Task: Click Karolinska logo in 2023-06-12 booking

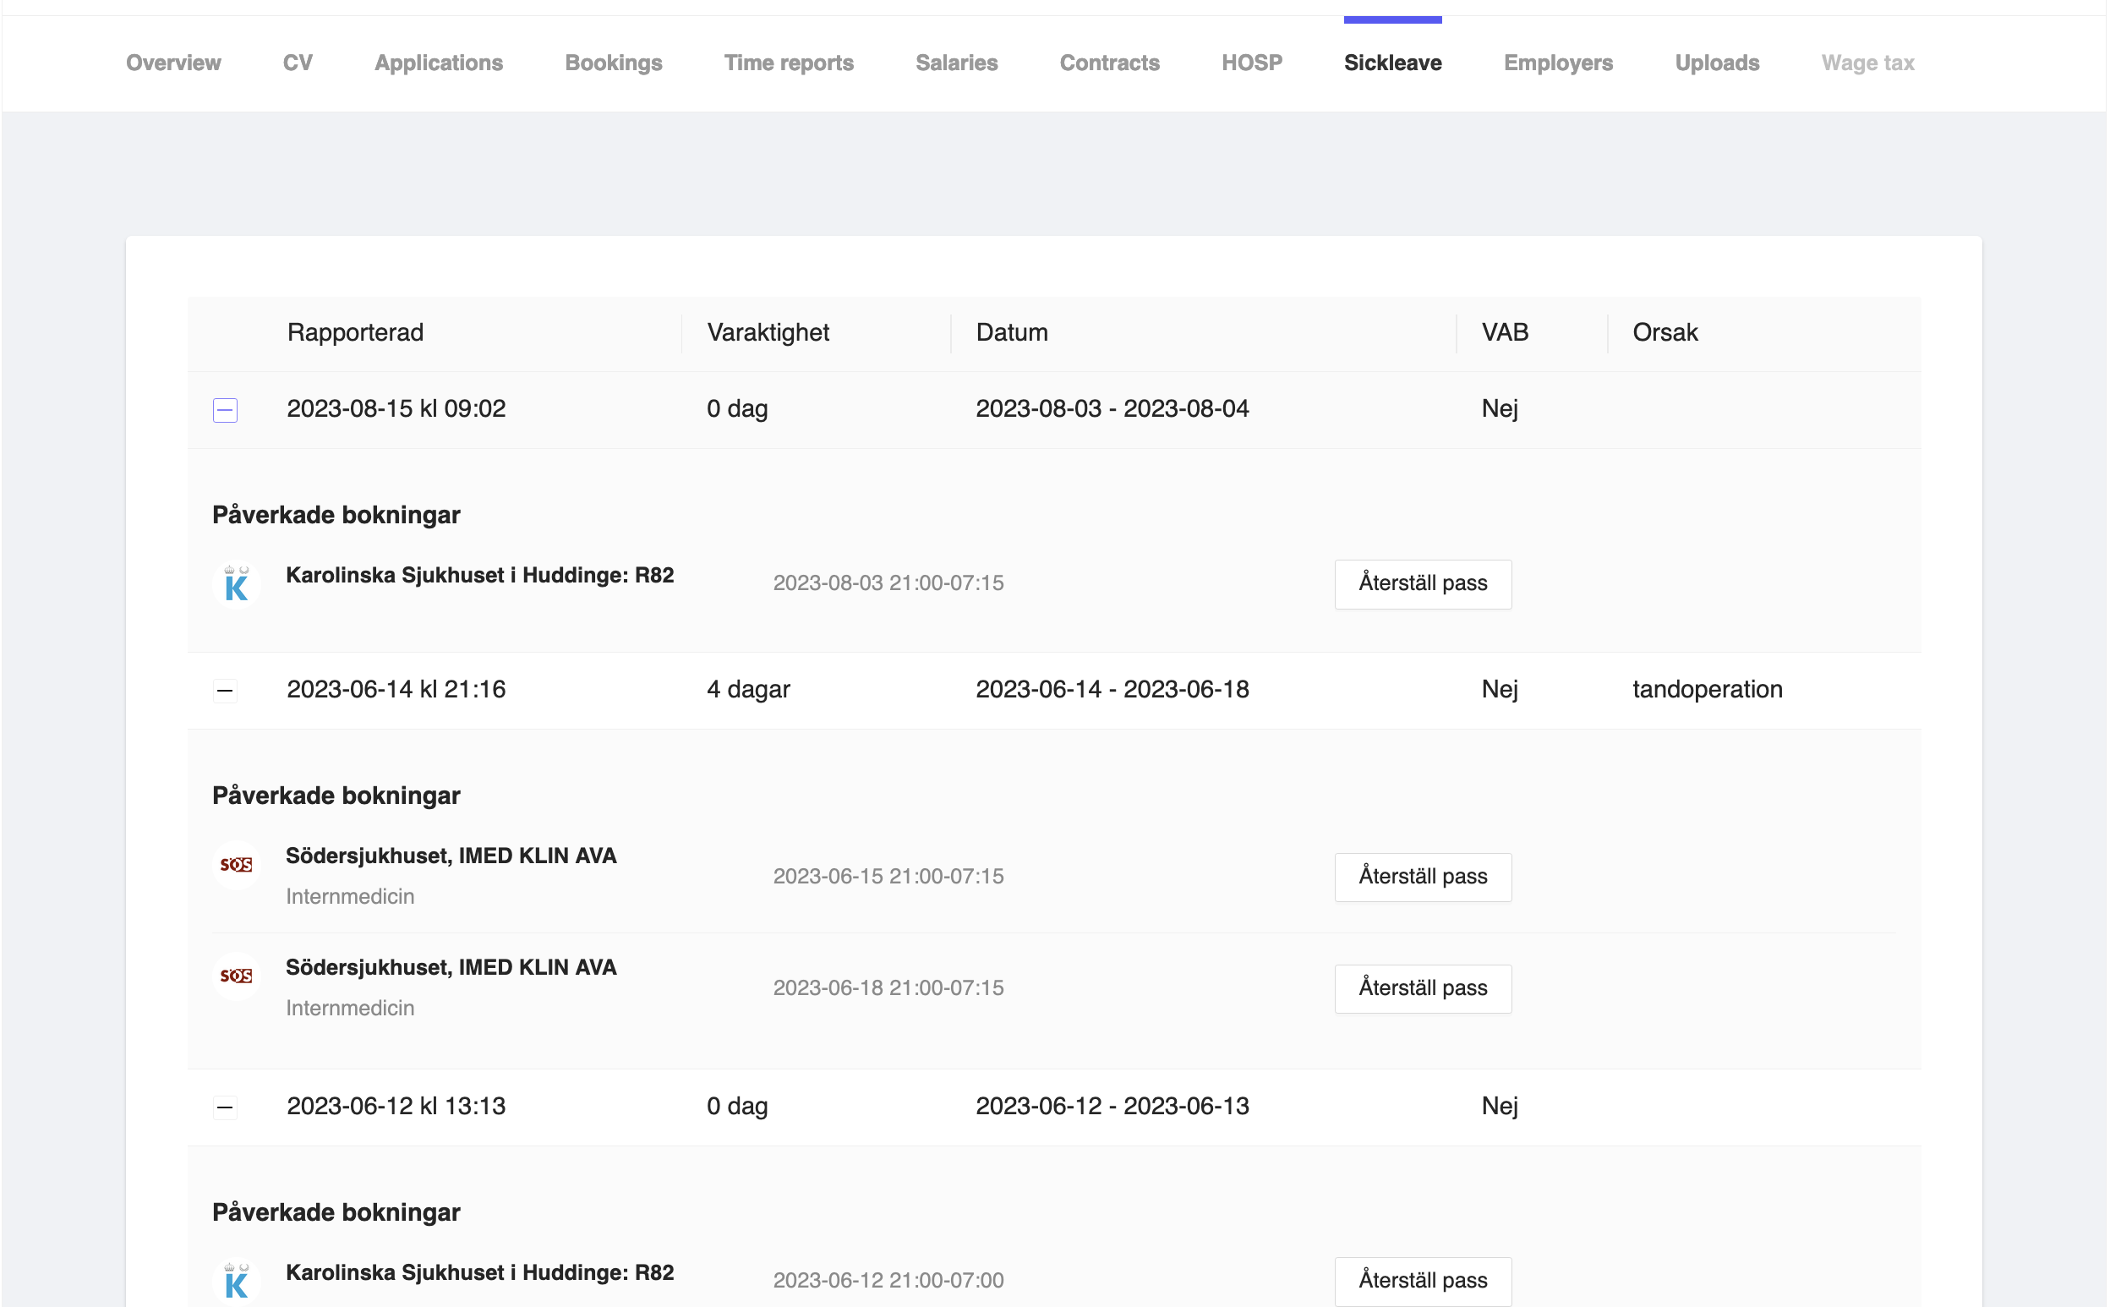Action: pos(236,1281)
